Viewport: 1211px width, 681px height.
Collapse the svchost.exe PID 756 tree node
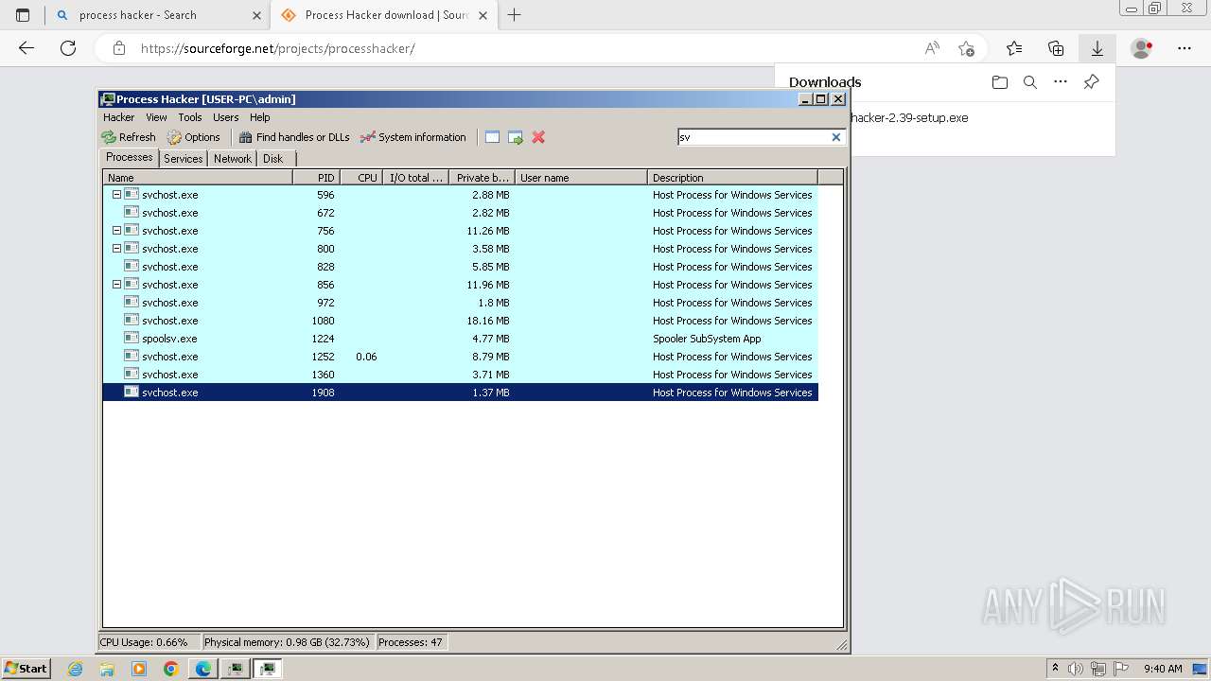tap(117, 231)
